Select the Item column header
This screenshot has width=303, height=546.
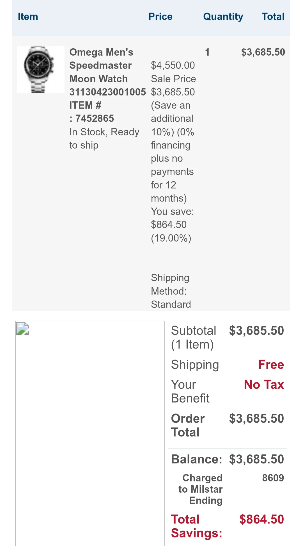click(x=28, y=17)
